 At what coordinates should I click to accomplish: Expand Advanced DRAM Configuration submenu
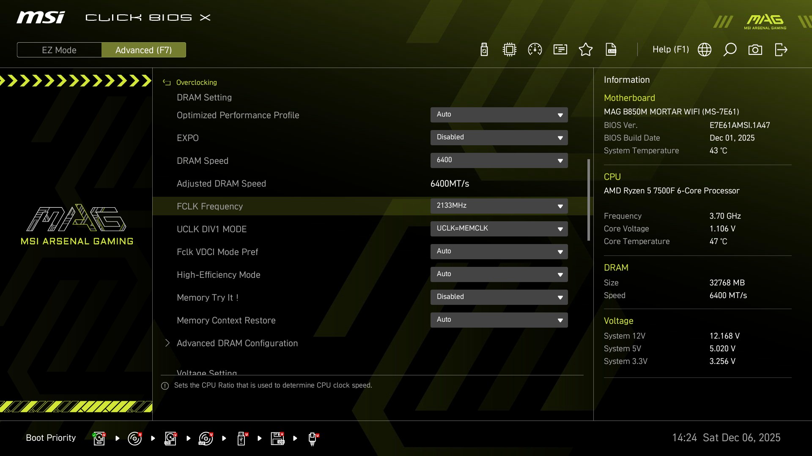click(237, 343)
